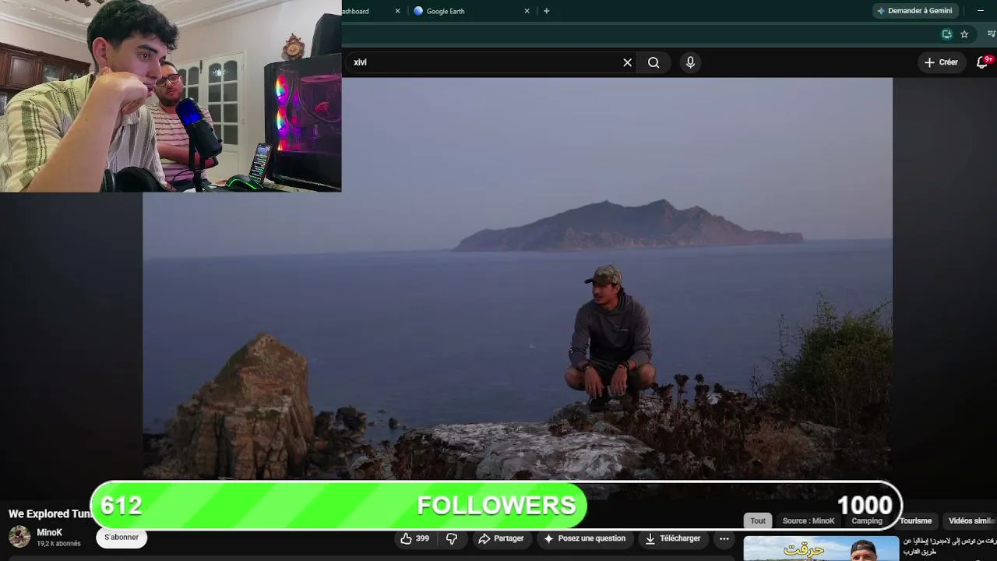The image size is (997, 561).
Task: Open the MinoK channel name link
Action: [x=49, y=533]
